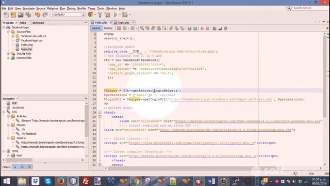Open Firefox from the taskbar

(x=60, y=181)
